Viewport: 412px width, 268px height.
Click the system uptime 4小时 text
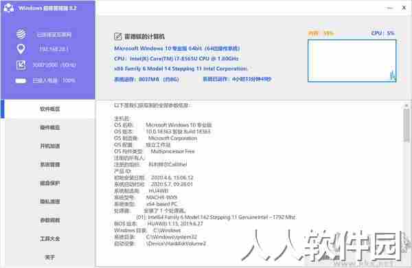[237, 79]
